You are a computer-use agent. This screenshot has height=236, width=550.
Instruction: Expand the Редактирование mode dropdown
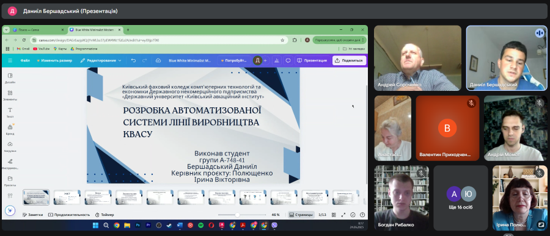click(x=101, y=60)
